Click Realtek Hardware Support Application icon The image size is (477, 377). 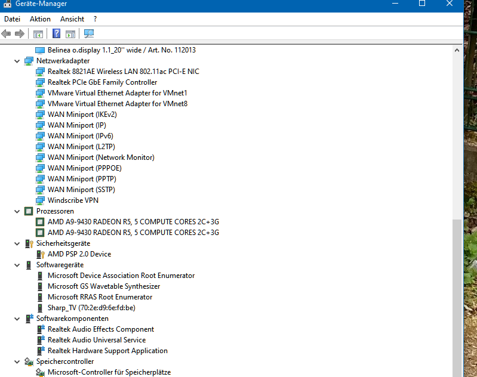point(41,351)
